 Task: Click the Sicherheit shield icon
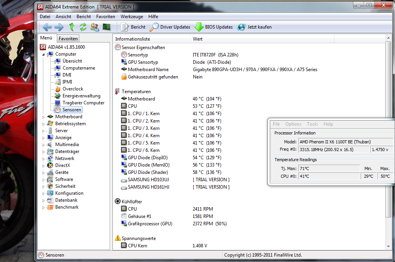coord(50,186)
